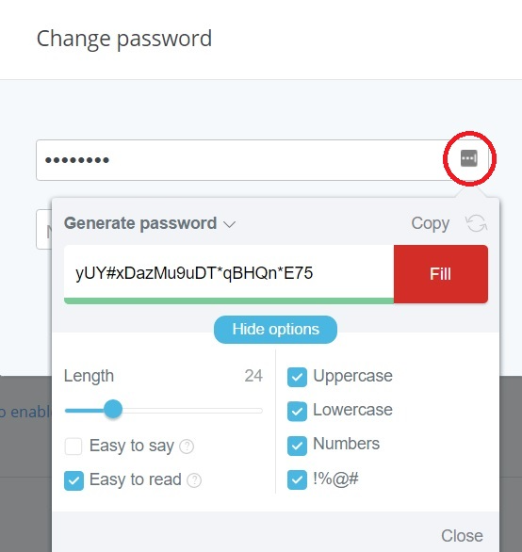Expand the Generate password dropdown chevron
This screenshot has height=552, width=522.
(x=229, y=224)
